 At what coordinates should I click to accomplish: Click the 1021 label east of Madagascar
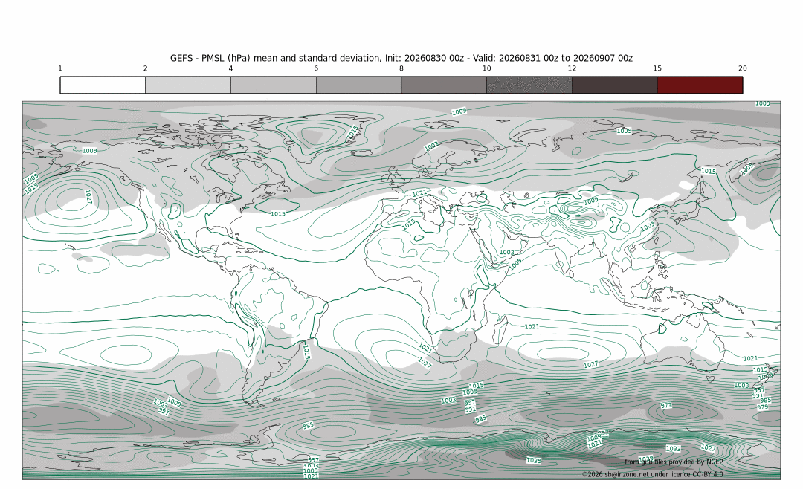532,327
